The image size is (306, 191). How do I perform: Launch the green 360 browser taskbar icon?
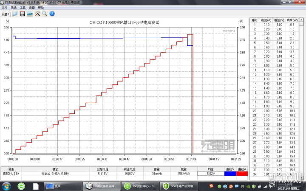coord(21,186)
